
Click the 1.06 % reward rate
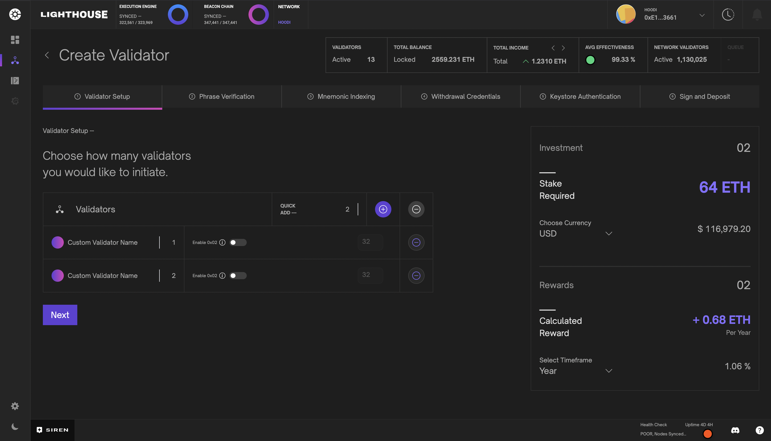[x=737, y=366]
